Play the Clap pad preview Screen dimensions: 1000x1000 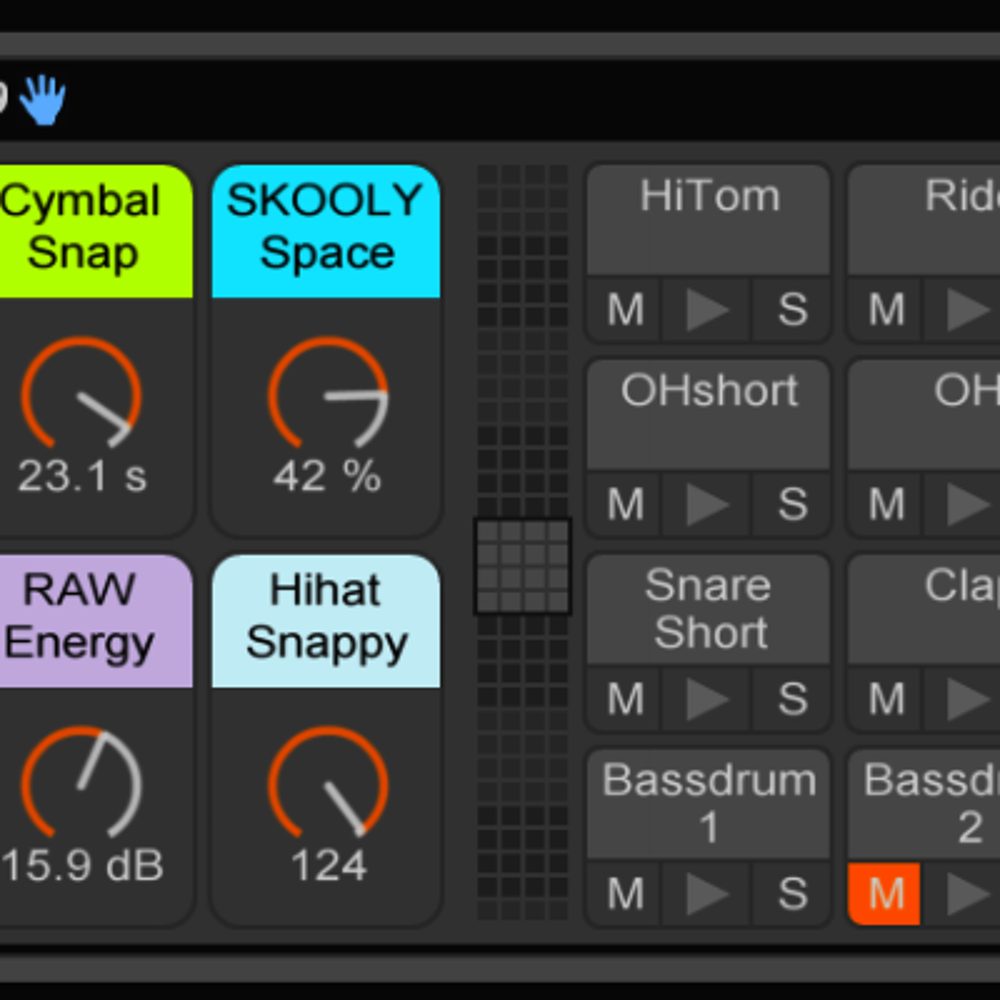[967, 699]
